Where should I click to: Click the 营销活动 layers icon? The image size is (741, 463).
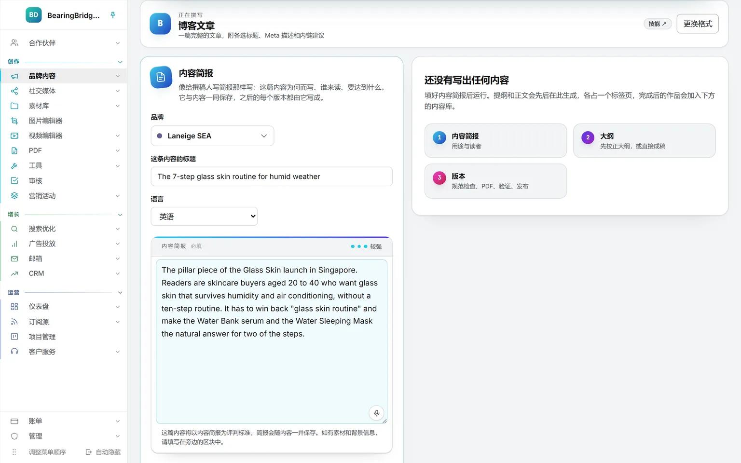14,195
